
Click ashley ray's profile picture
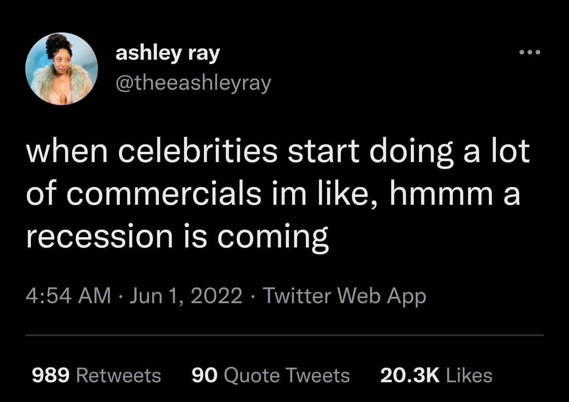click(x=62, y=69)
